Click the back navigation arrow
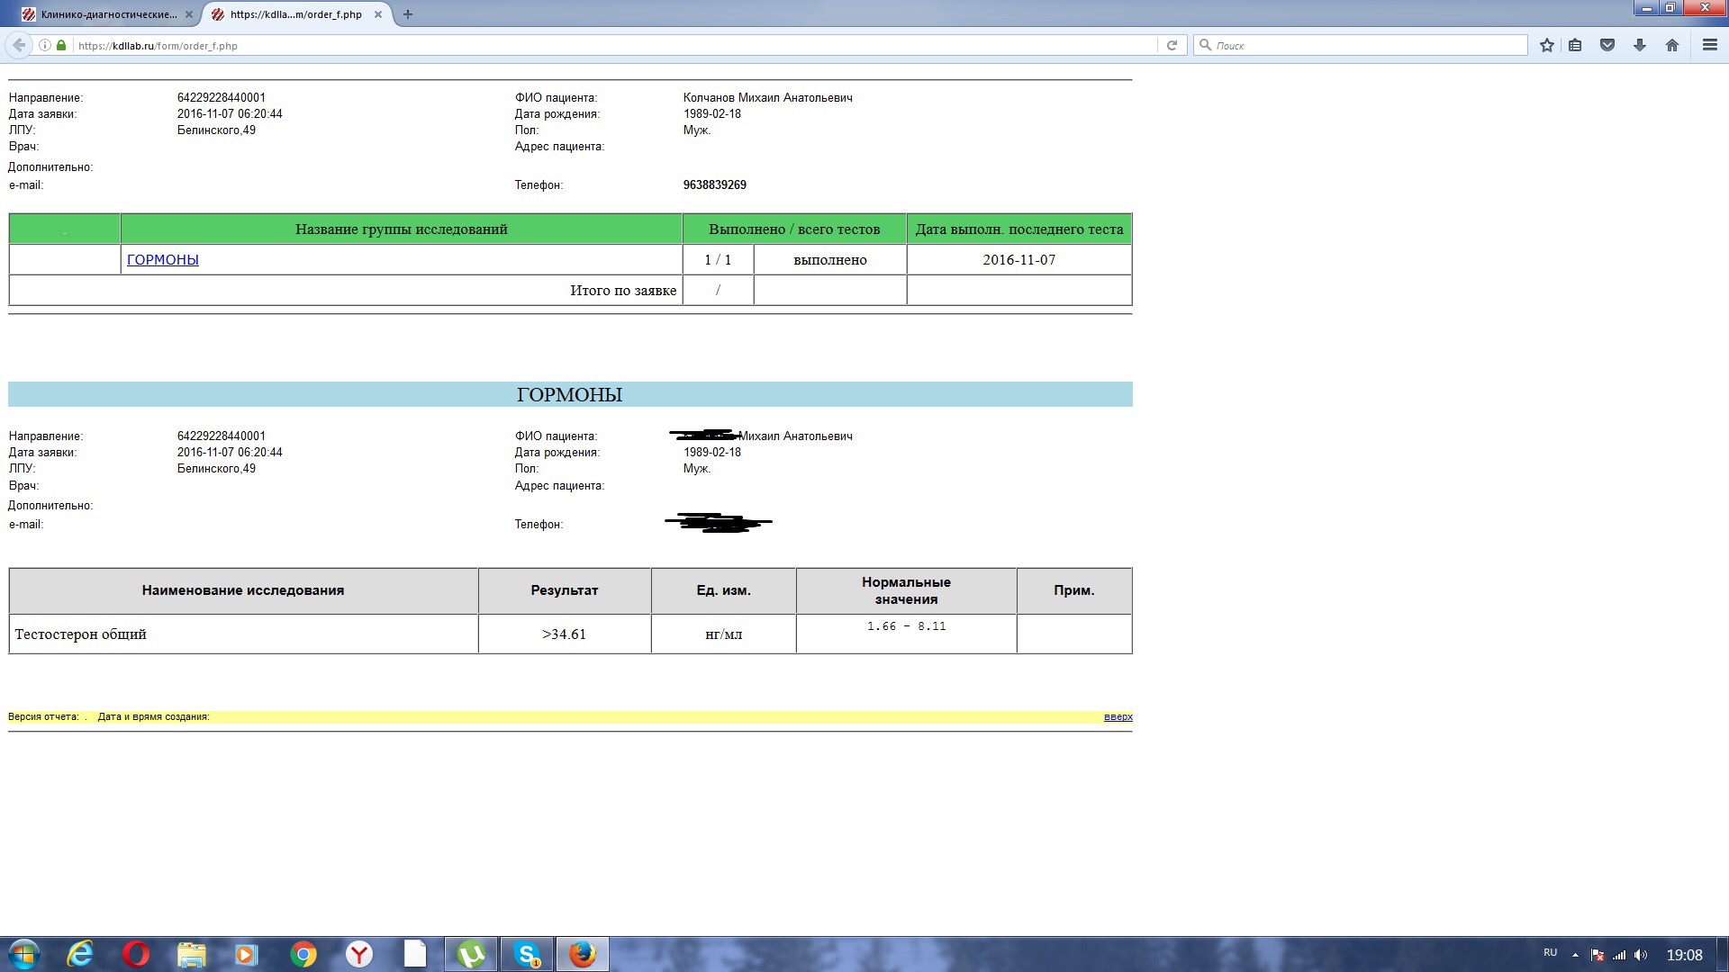The image size is (1729, 972). (19, 45)
